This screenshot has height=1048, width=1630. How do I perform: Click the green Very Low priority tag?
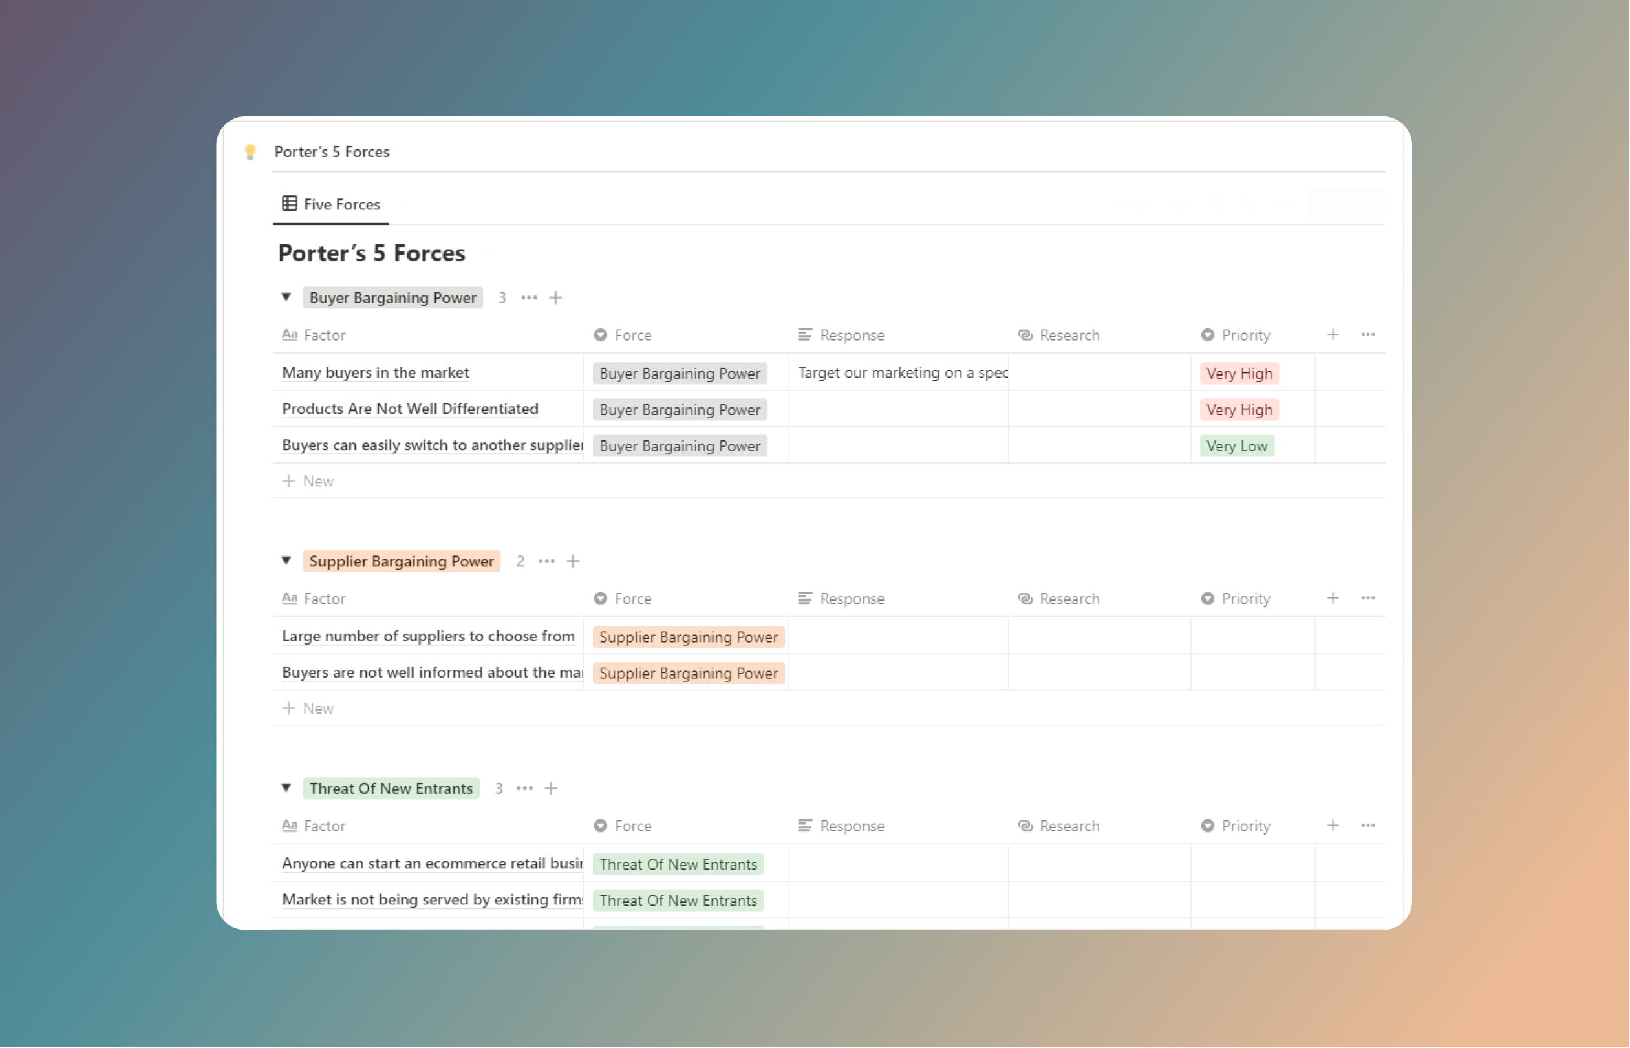pyautogui.click(x=1237, y=445)
